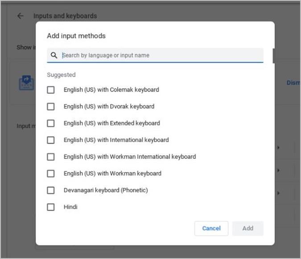Cancel the Add input methods dialog
Viewport: 301px width, 259px height.
(211, 228)
